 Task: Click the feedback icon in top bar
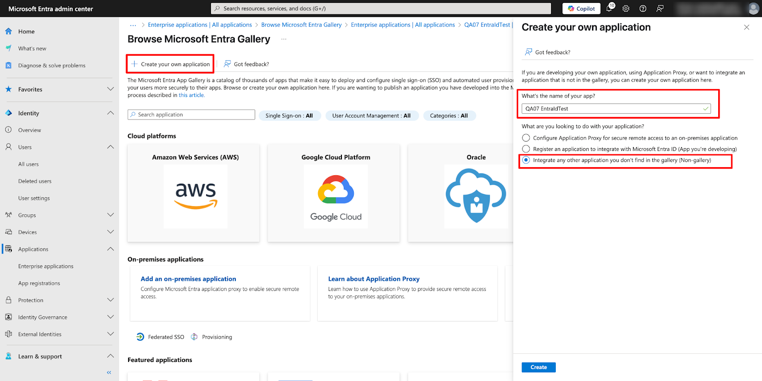[660, 9]
